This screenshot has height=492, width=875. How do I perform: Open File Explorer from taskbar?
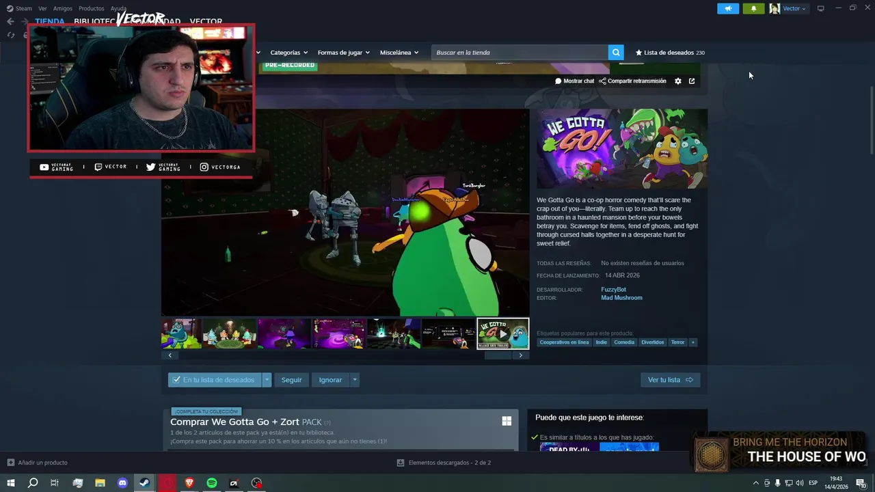(100, 483)
